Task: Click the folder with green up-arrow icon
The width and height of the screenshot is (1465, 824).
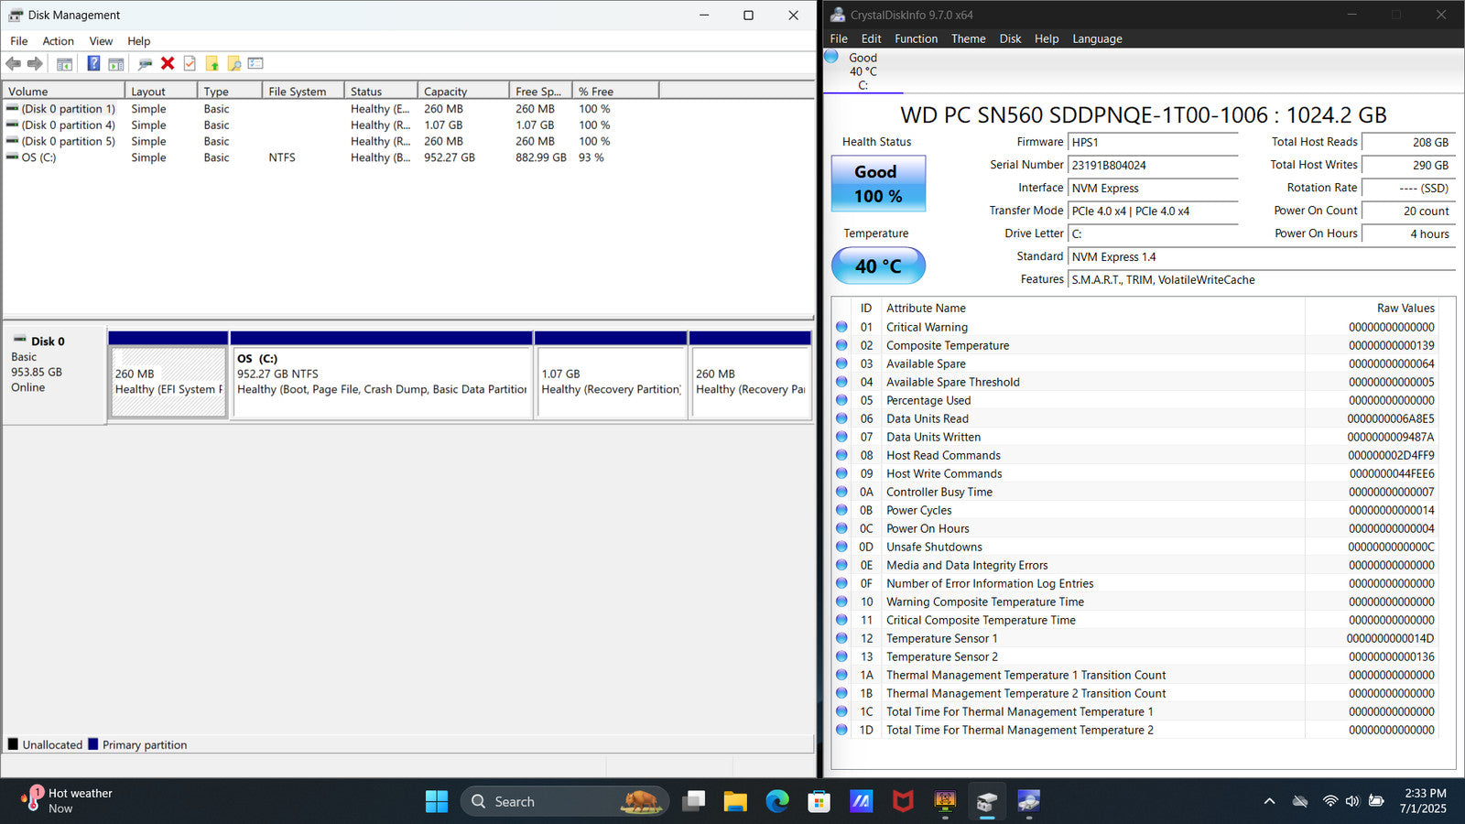Action: (212, 63)
